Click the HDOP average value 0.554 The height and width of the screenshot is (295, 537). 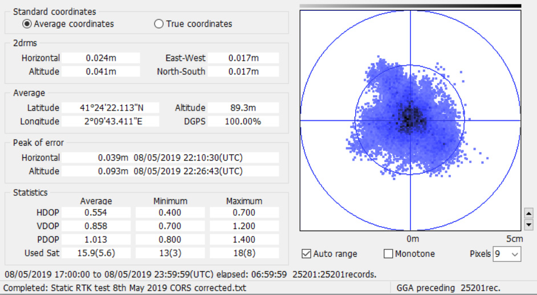pyautogui.click(x=96, y=212)
